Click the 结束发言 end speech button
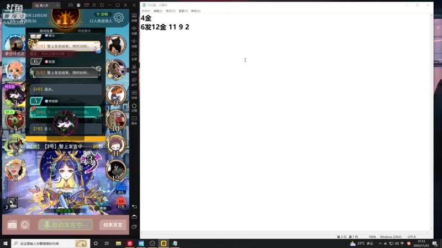The width and height of the screenshot is (442, 248). [x=113, y=225]
